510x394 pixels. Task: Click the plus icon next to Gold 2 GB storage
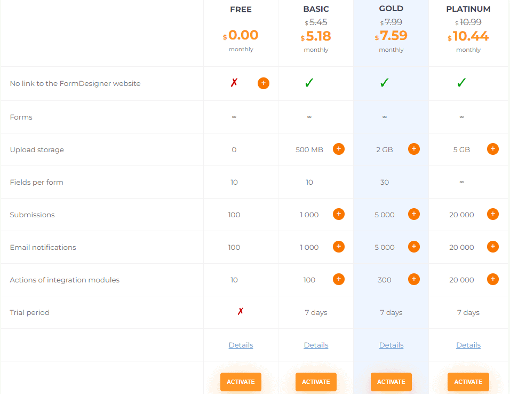(414, 149)
